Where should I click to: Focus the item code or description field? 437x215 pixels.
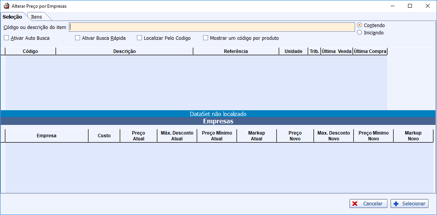pyautogui.click(x=212, y=27)
